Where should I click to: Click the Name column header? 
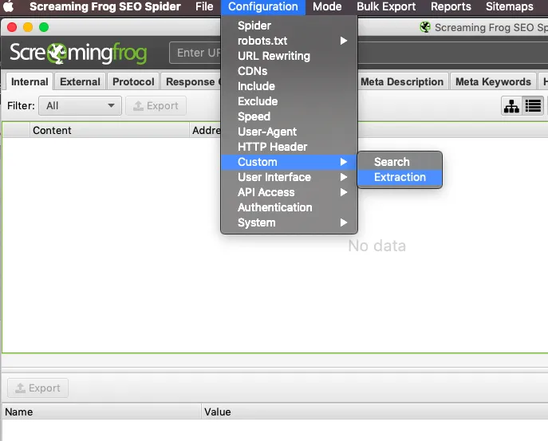coord(101,412)
